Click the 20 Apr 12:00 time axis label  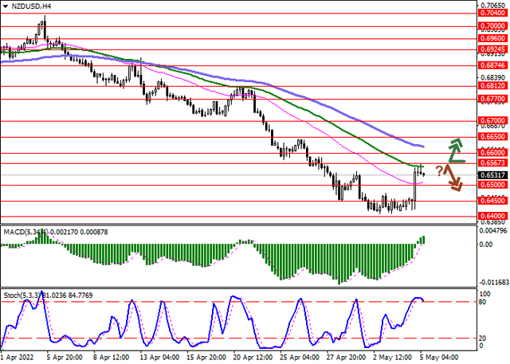(x=253, y=357)
